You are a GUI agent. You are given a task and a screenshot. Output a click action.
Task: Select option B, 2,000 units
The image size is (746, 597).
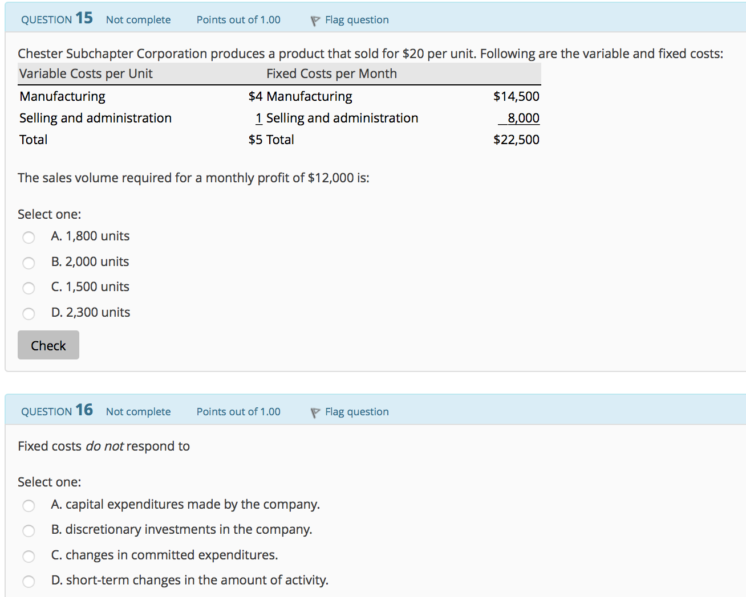pyautogui.click(x=29, y=263)
